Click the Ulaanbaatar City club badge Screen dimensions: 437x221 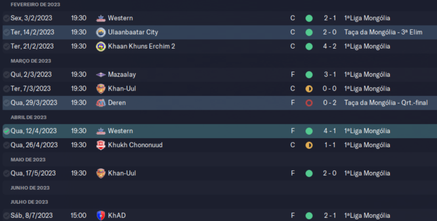point(101,32)
